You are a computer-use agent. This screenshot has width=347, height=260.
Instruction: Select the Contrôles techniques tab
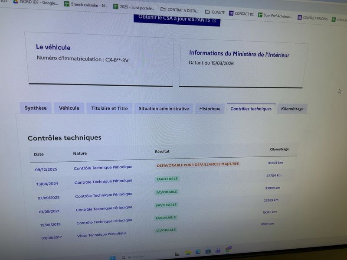point(251,109)
